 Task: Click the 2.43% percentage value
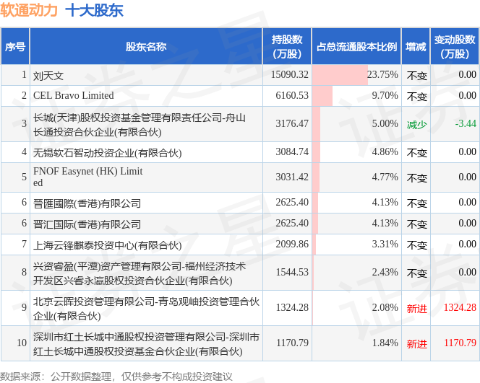(385, 273)
